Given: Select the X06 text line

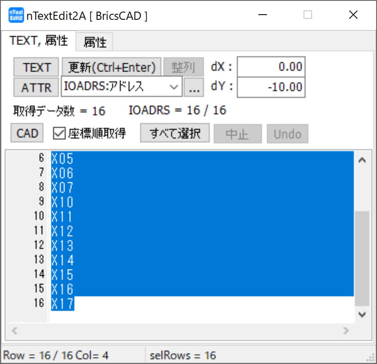Looking at the screenshot, I should tap(202, 173).
